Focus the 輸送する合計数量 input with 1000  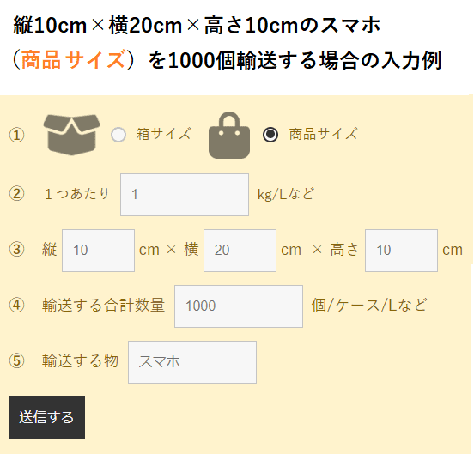pyautogui.click(x=239, y=306)
